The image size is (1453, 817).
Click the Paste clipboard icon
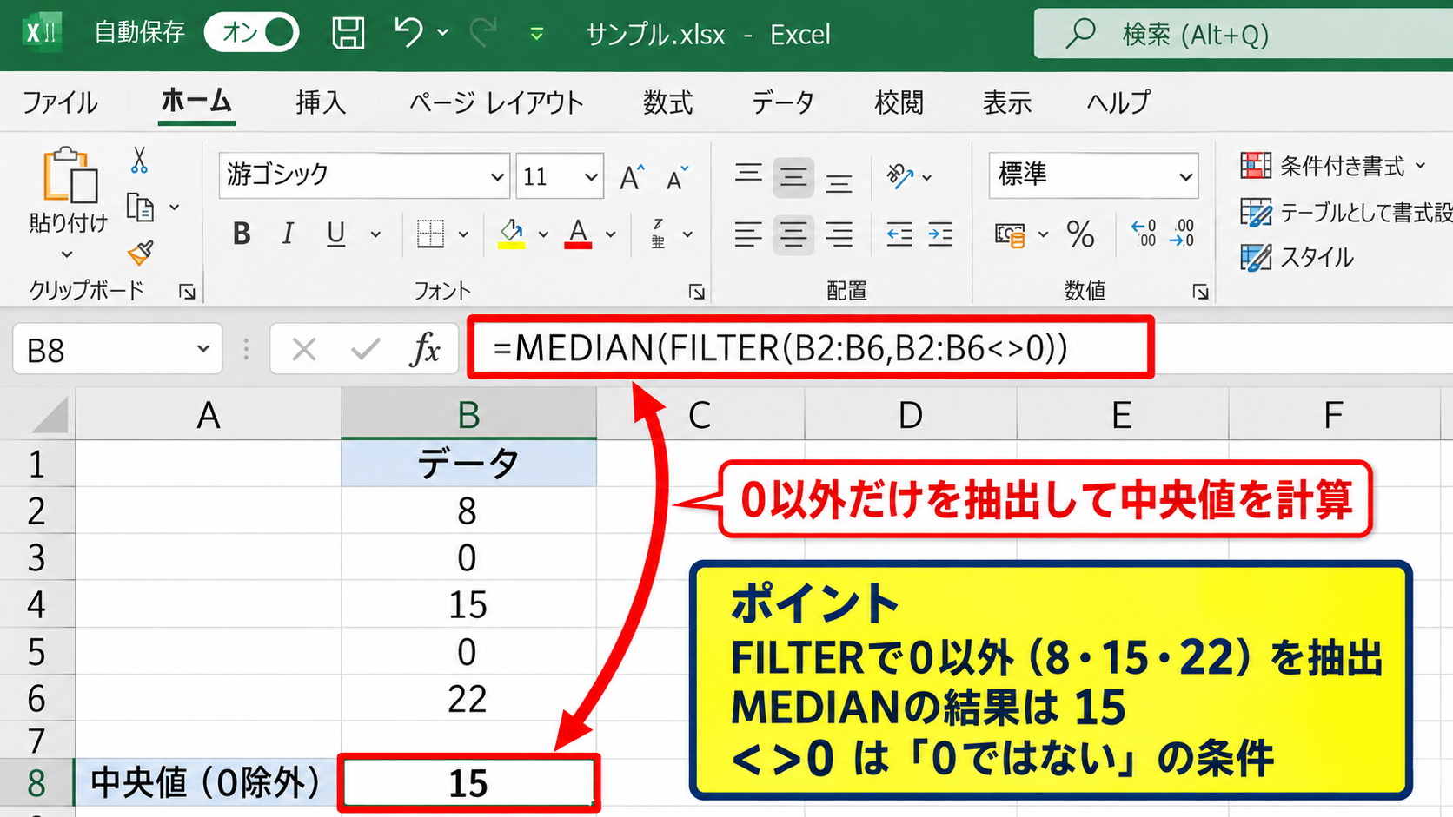pos(70,175)
